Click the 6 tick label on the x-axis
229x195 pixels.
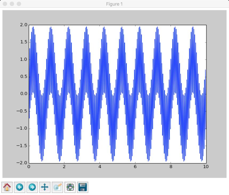coord(135,167)
